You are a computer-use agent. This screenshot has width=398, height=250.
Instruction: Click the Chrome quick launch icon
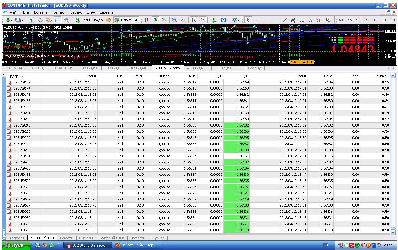[44, 245]
